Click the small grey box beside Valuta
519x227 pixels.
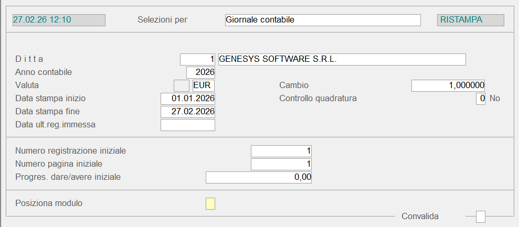181,85
